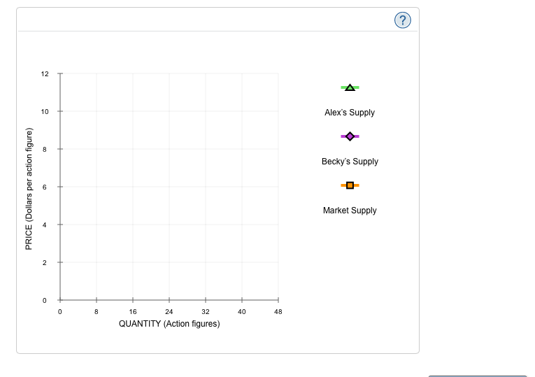Select the orange square Market Supply tool
The image size is (535, 377).
[350, 185]
